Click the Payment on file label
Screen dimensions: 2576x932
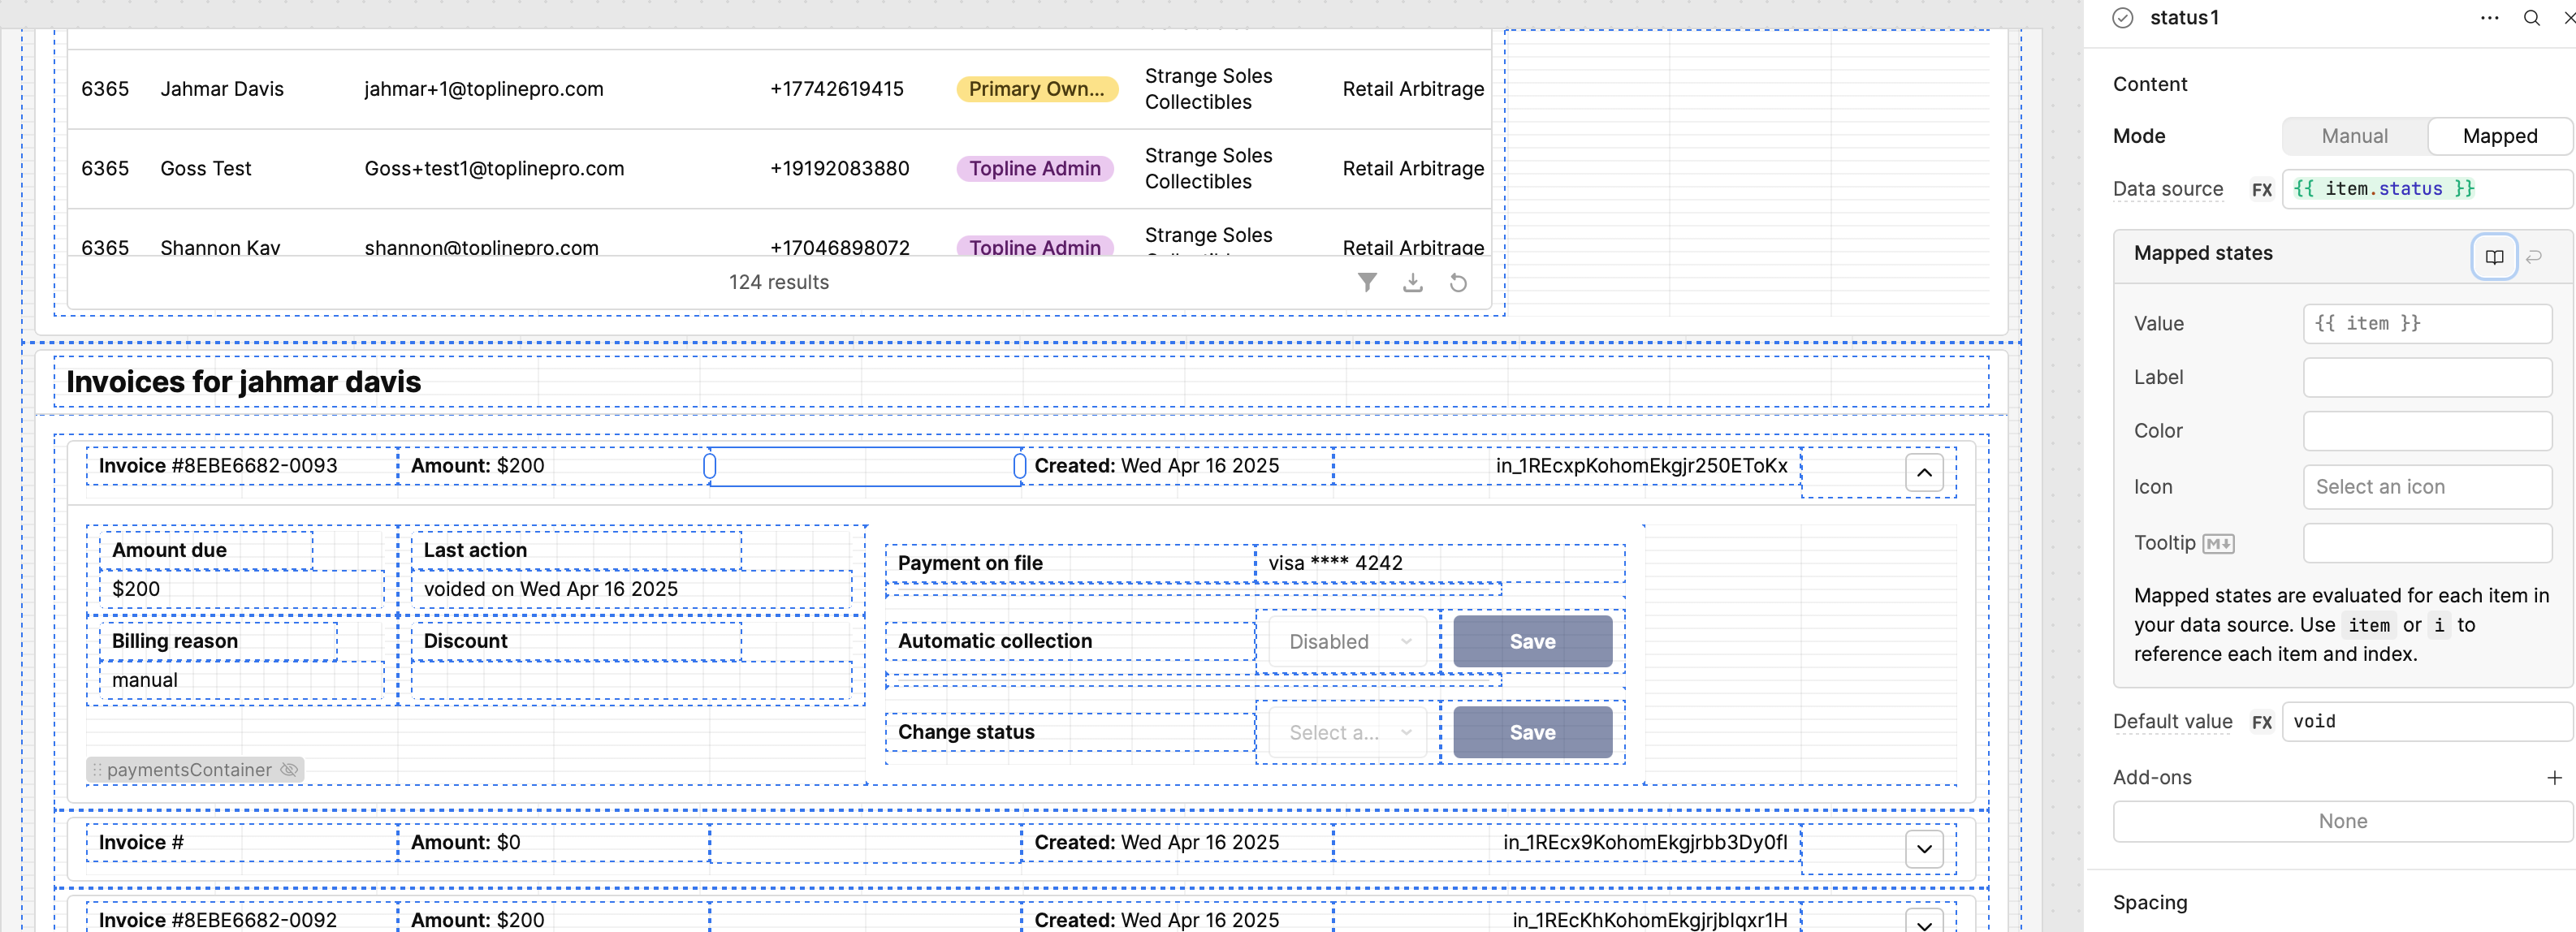(970, 564)
